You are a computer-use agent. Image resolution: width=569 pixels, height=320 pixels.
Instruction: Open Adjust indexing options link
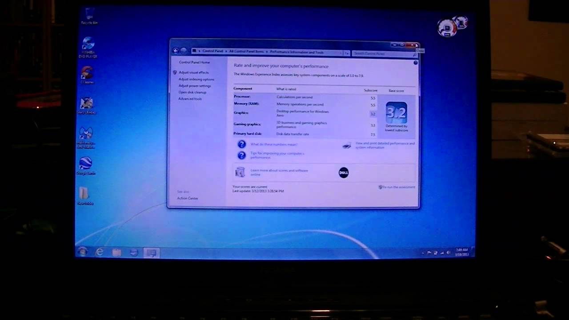[196, 79]
